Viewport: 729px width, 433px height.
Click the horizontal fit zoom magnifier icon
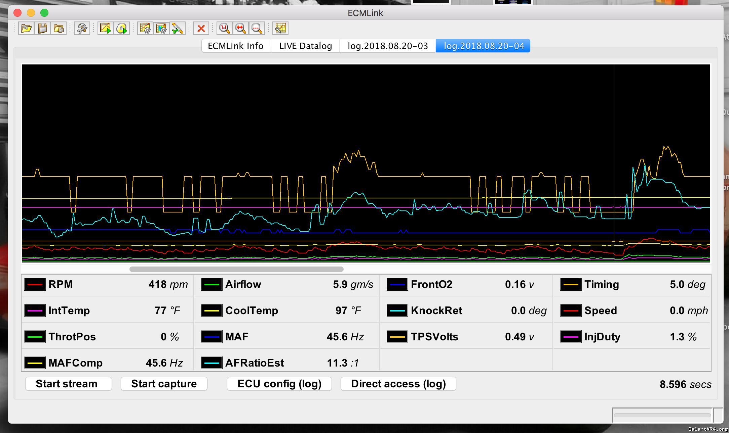[241, 29]
